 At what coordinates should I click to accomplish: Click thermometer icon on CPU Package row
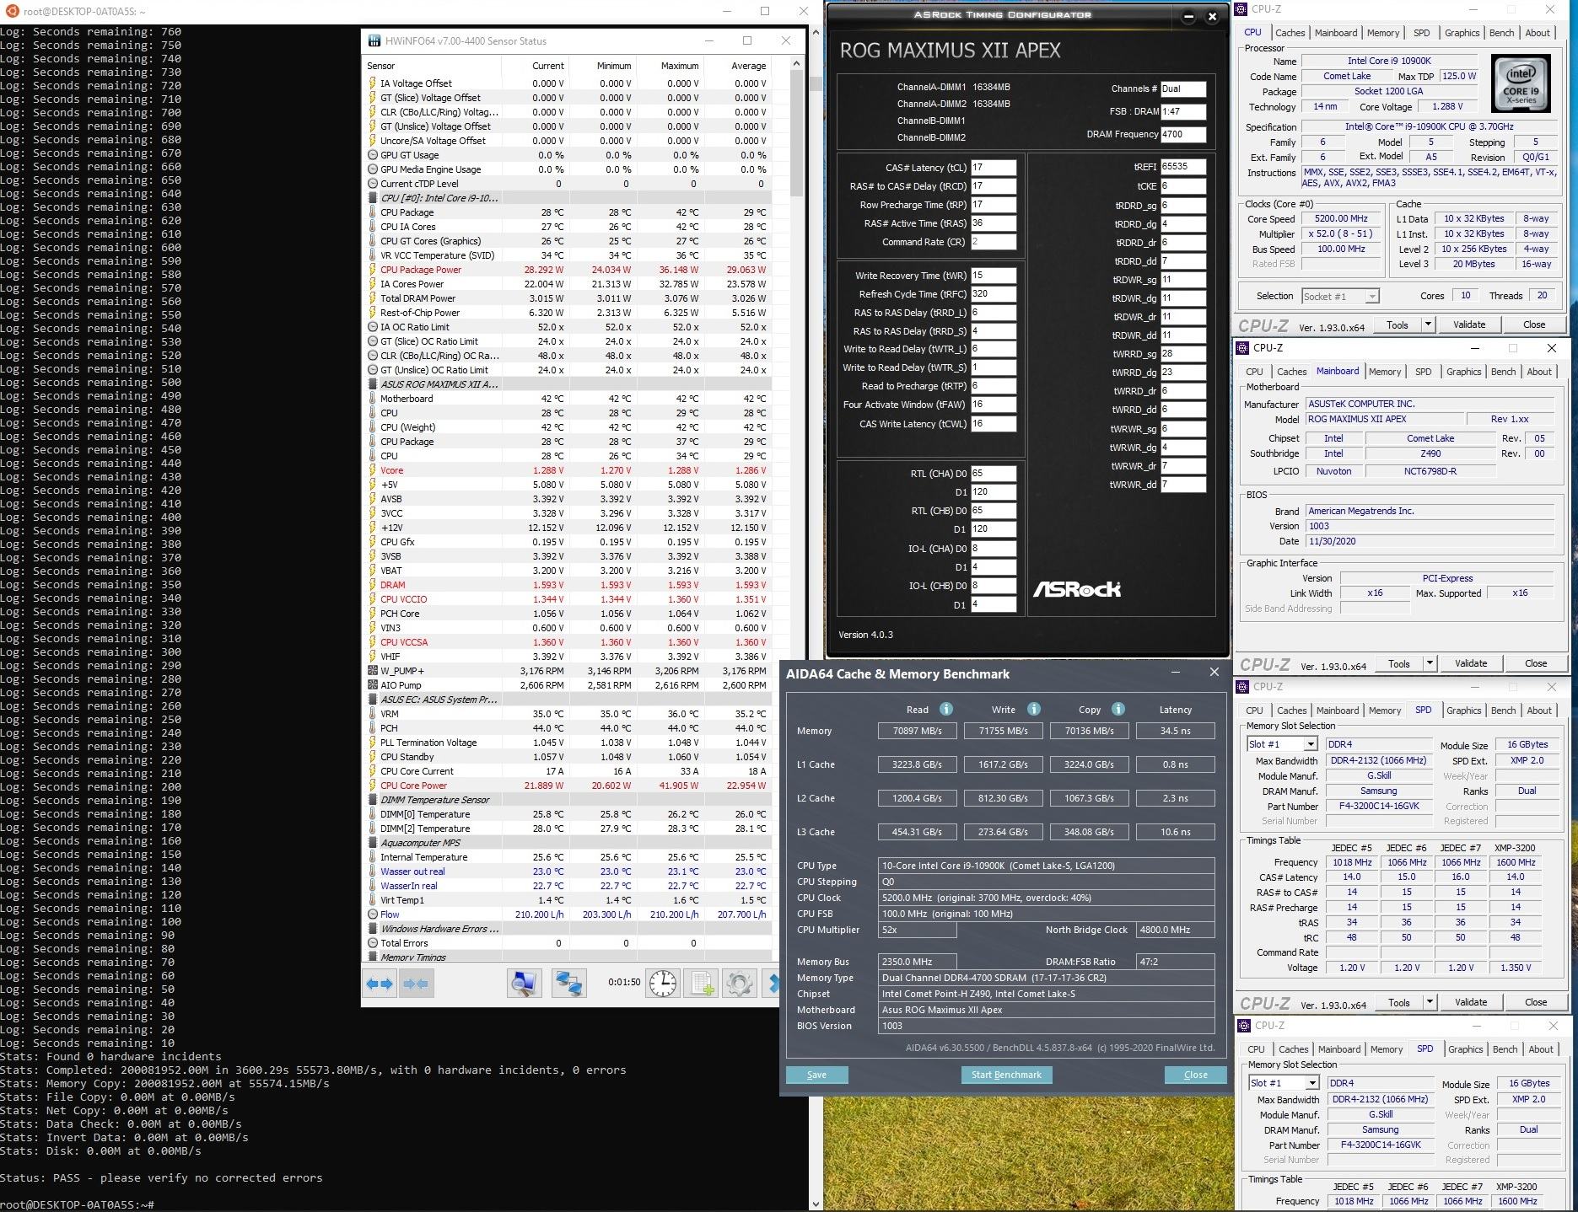tap(373, 212)
